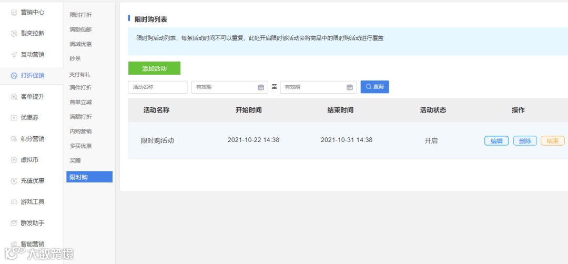Click the 群发助手 envelope icon
The image size is (568, 264).
tap(14, 223)
